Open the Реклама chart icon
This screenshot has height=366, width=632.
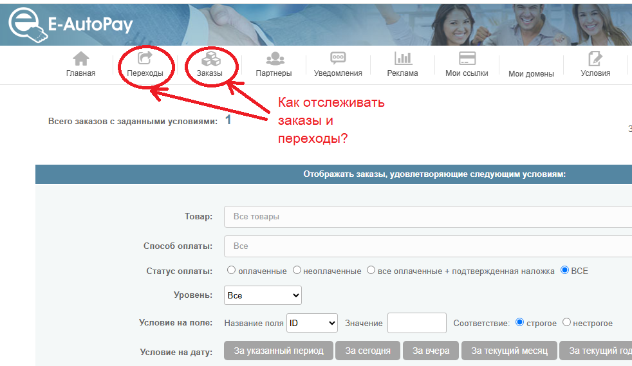[403, 59]
